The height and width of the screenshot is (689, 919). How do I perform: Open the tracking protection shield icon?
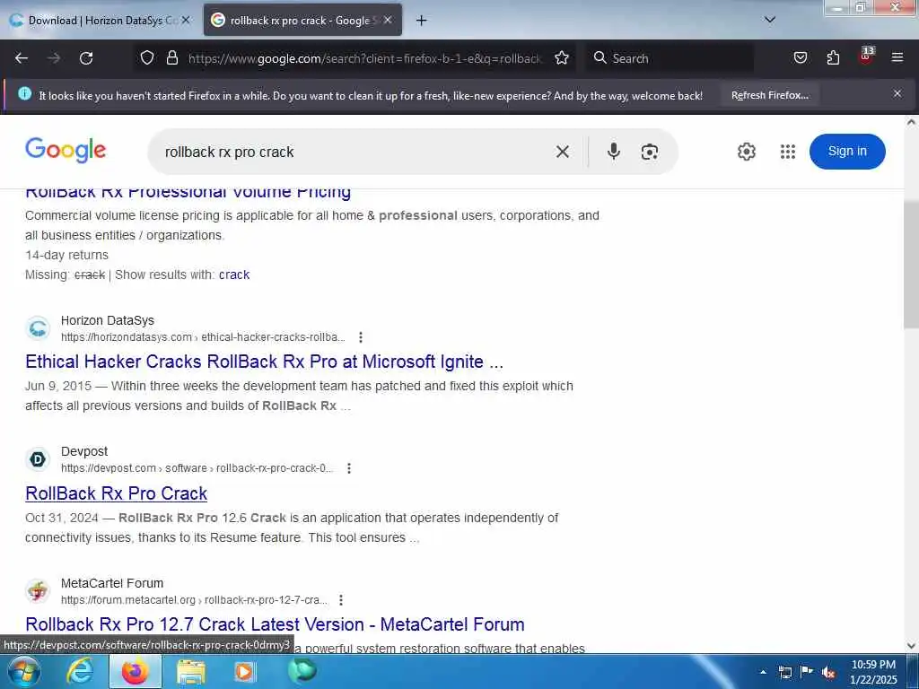(147, 57)
